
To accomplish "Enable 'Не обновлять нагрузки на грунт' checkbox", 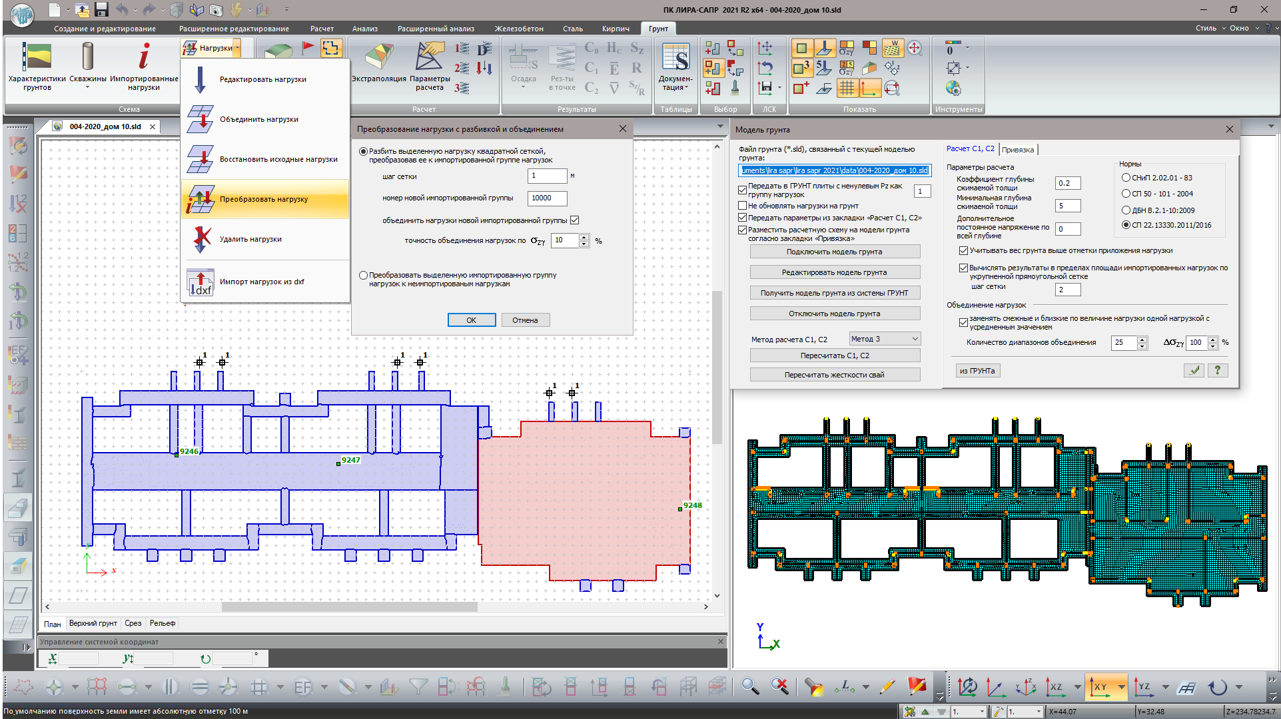I will click(x=743, y=206).
